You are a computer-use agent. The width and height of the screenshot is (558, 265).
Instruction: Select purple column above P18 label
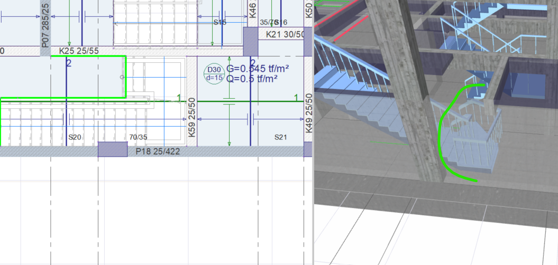click(x=113, y=149)
